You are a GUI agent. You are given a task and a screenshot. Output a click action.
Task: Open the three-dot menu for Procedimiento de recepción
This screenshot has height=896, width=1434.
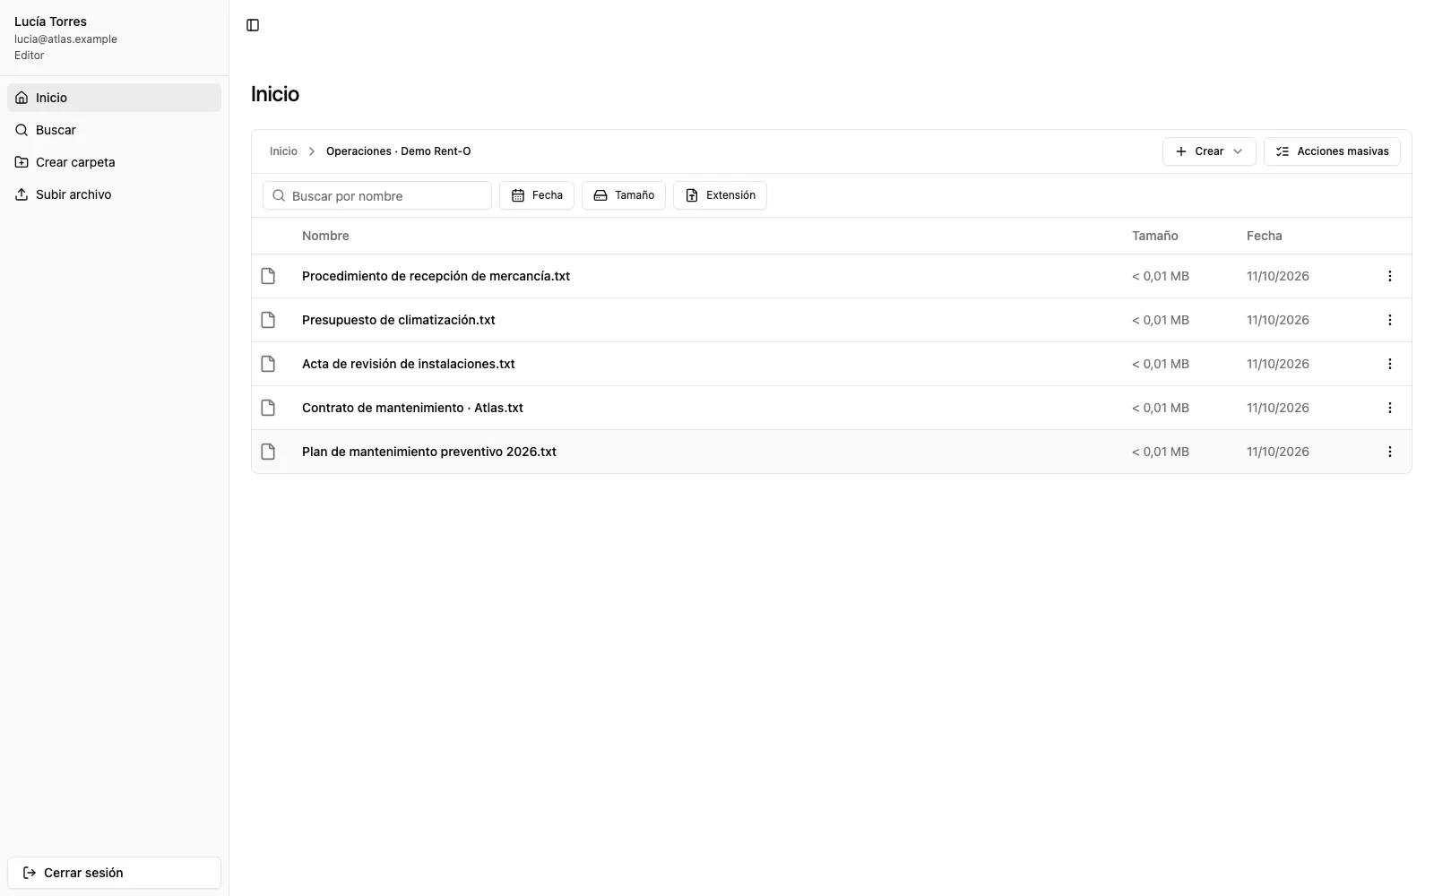pos(1390,276)
